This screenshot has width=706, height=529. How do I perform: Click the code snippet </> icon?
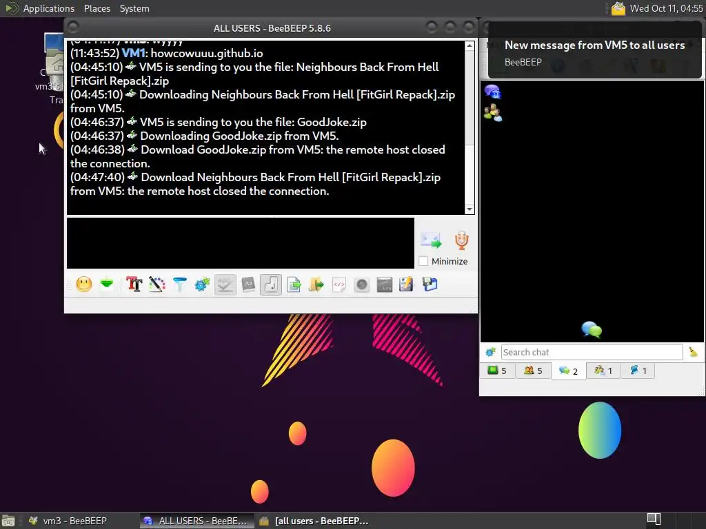(x=339, y=284)
